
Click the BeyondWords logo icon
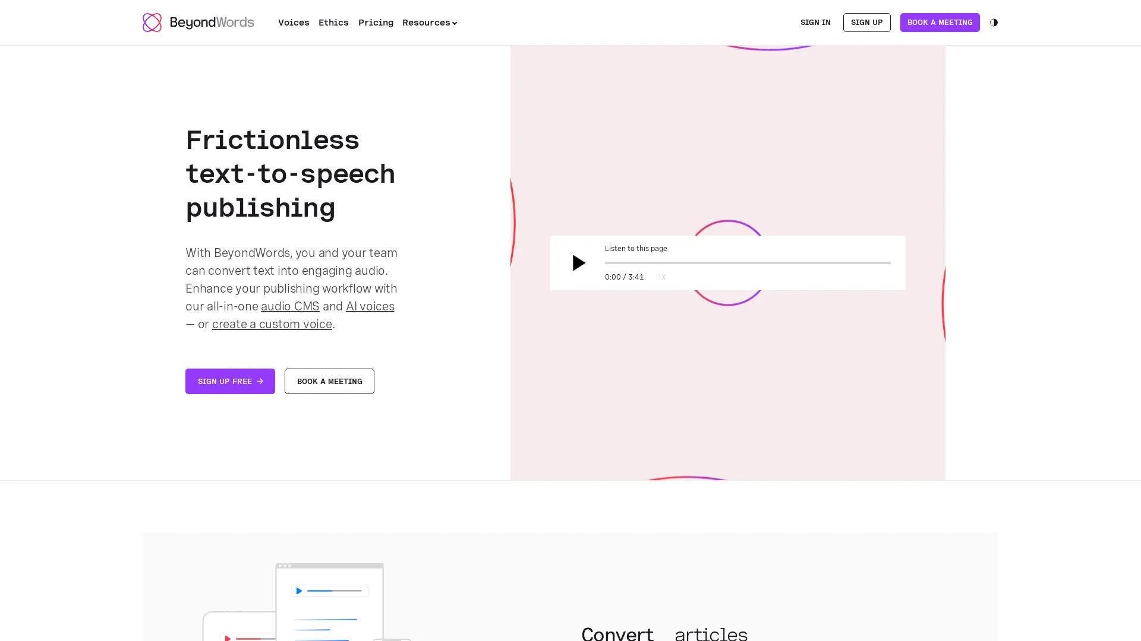coord(152,23)
